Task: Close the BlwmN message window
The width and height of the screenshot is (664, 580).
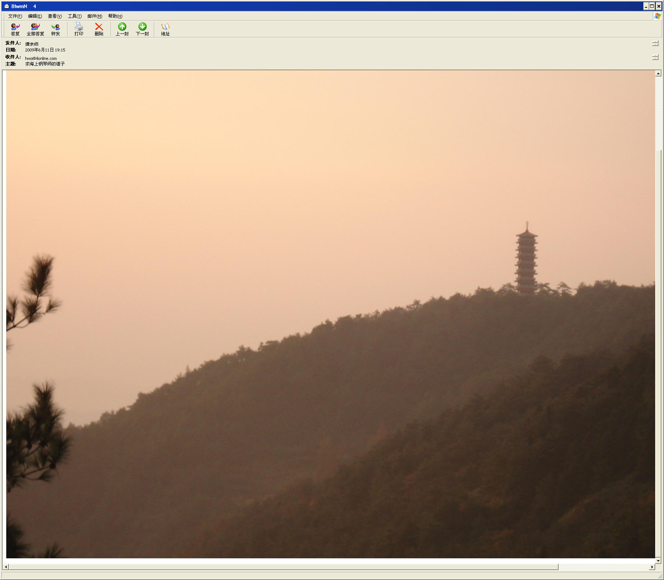Action: point(658,6)
